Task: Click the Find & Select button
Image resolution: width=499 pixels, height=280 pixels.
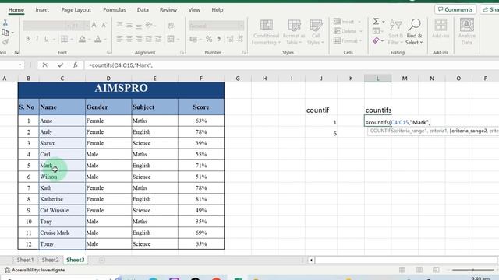Action: click(414, 32)
